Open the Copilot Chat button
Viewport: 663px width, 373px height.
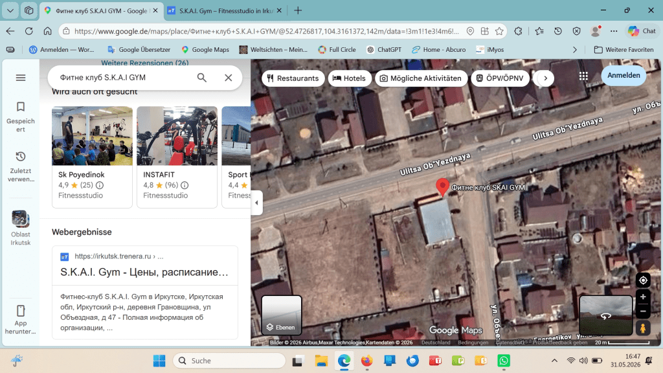point(642,31)
